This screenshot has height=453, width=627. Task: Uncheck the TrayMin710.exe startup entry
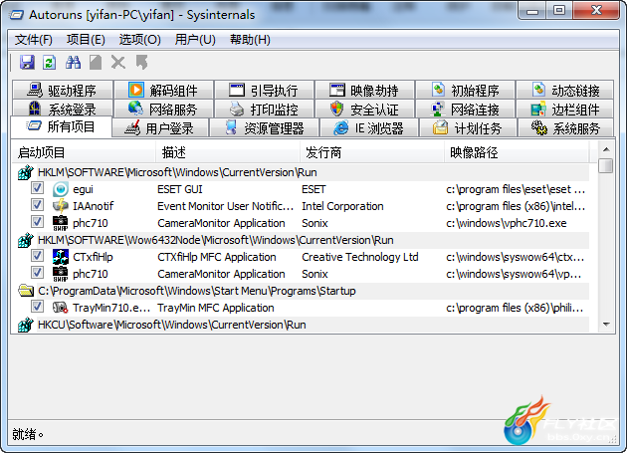click(x=37, y=307)
